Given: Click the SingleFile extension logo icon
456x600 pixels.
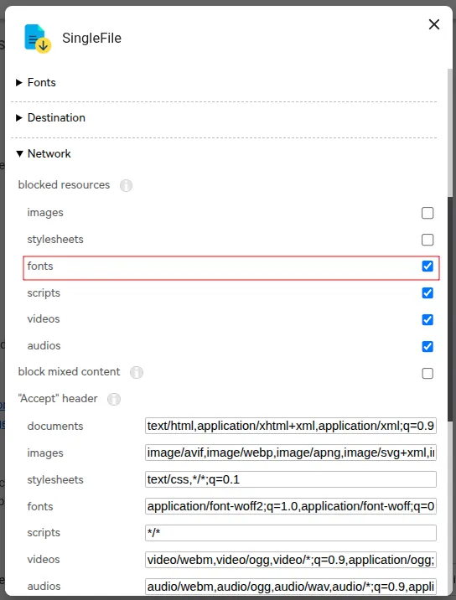Looking at the screenshot, I should (38, 39).
